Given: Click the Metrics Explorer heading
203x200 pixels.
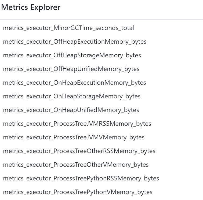Looking at the screenshot, I should [31, 8].
